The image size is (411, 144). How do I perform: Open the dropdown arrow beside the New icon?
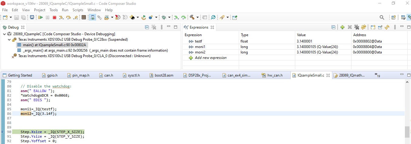[10, 18]
